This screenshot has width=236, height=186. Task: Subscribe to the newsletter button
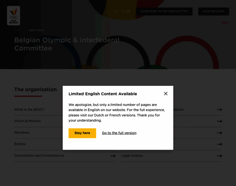click(164, 11)
